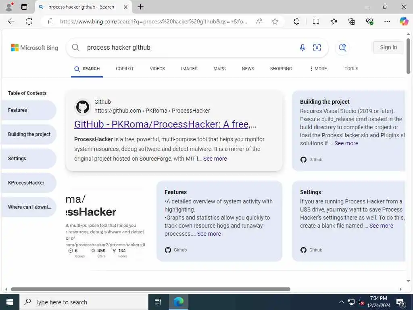Switch to MAPS tab
Screen dimensions: 413x310
coord(219,69)
